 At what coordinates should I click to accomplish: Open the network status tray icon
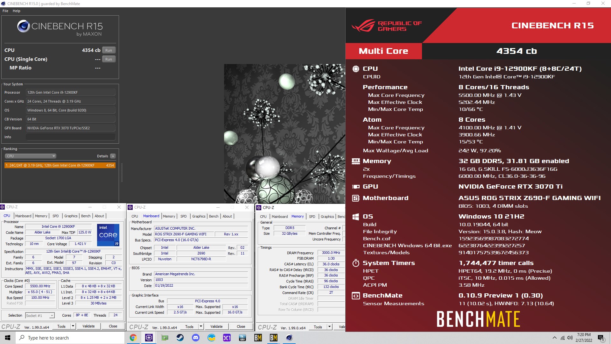[563, 338]
